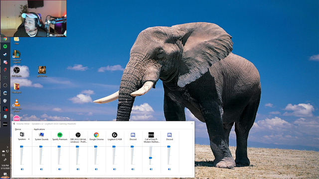Viewport: 319px width, 179px height.
Task: Mute Call of Duty: Modern Warfare audio
Action: coord(151,169)
